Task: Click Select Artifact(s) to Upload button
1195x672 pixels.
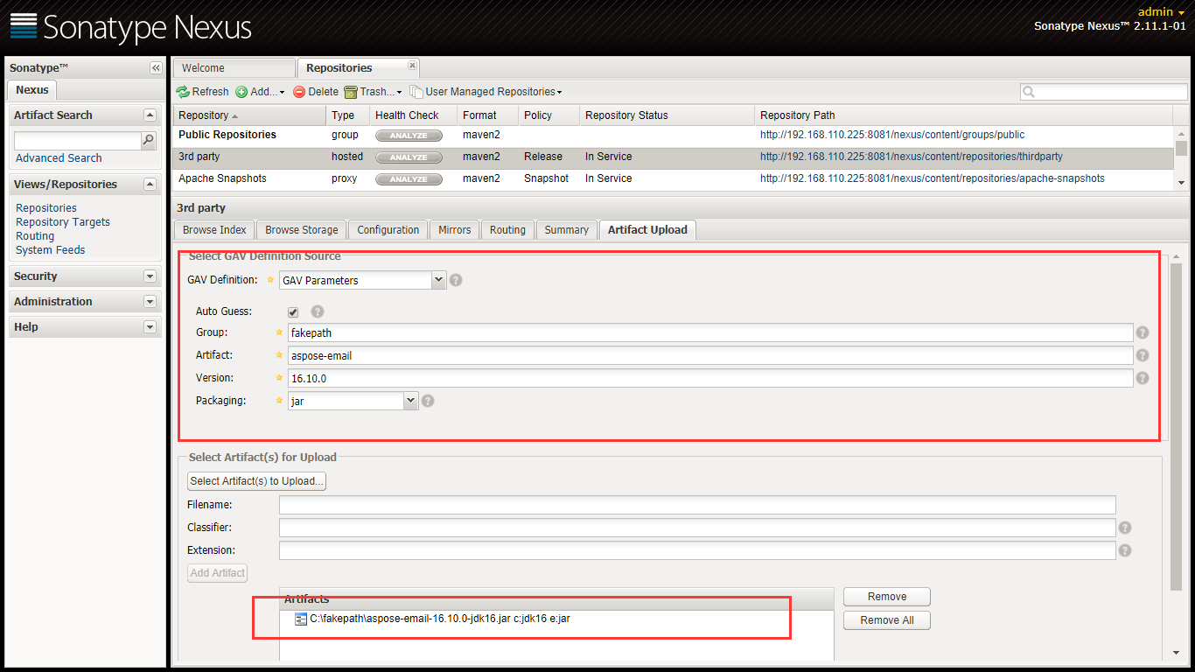Action: tap(256, 481)
